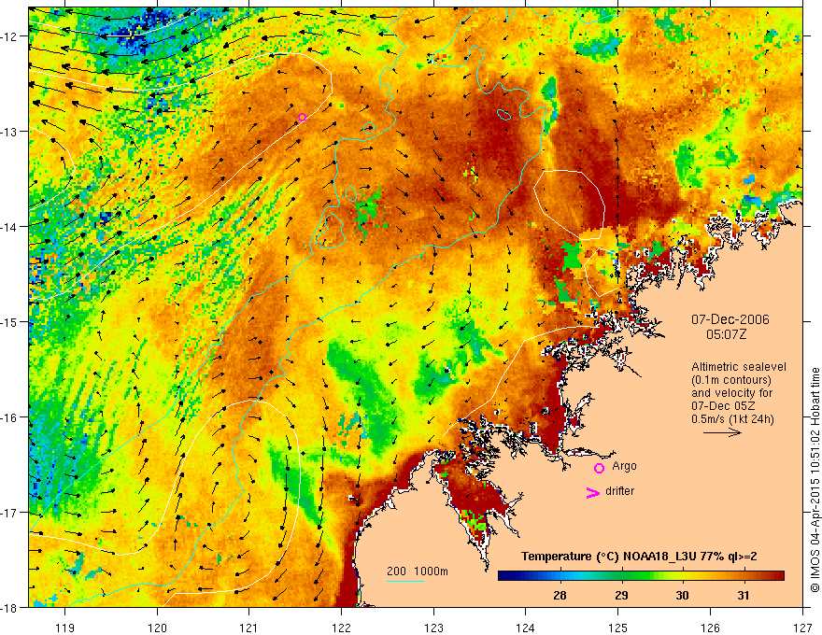The width and height of the screenshot is (822, 635).
Task: Click the 'and velocity for' text line
Action: (731, 393)
